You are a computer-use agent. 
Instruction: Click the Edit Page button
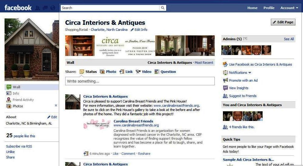283,22
